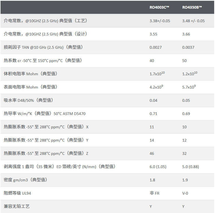Click the 热导率 W/m/°K row label
The width and height of the screenshot is (215, 213).
[45, 114]
